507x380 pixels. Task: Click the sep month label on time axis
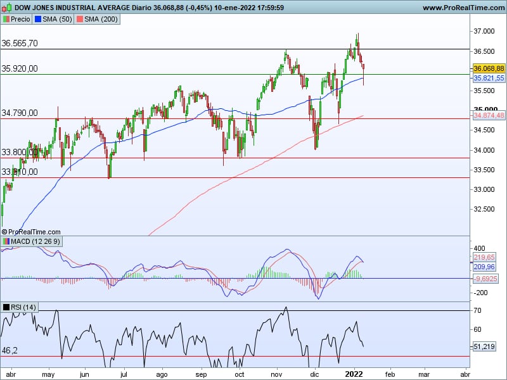click(x=201, y=374)
